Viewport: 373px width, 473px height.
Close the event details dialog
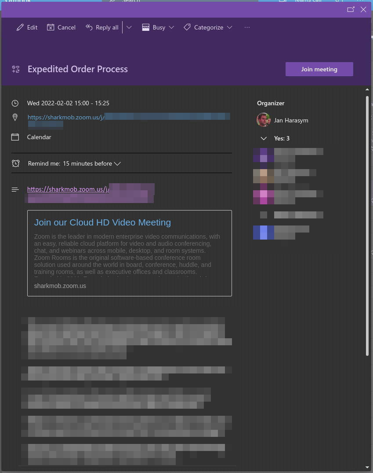tap(363, 9)
